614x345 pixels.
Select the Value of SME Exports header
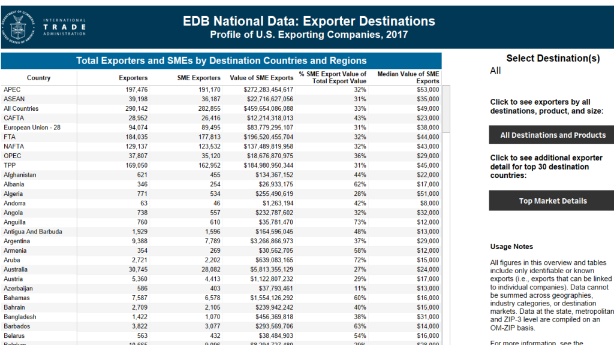coord(261,78)
